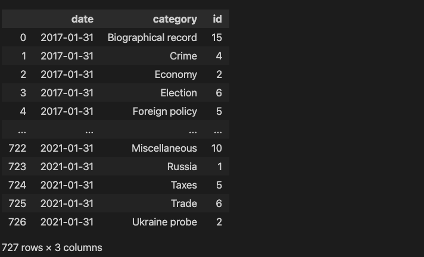Click the "Economy" cell in the table
The height and width of the screenshot is (257, 424).
point(176,74)
